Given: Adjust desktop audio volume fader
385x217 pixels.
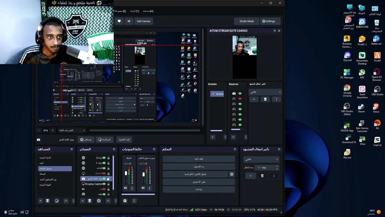Looking at the screenshot, I should (x=143, y=175).
